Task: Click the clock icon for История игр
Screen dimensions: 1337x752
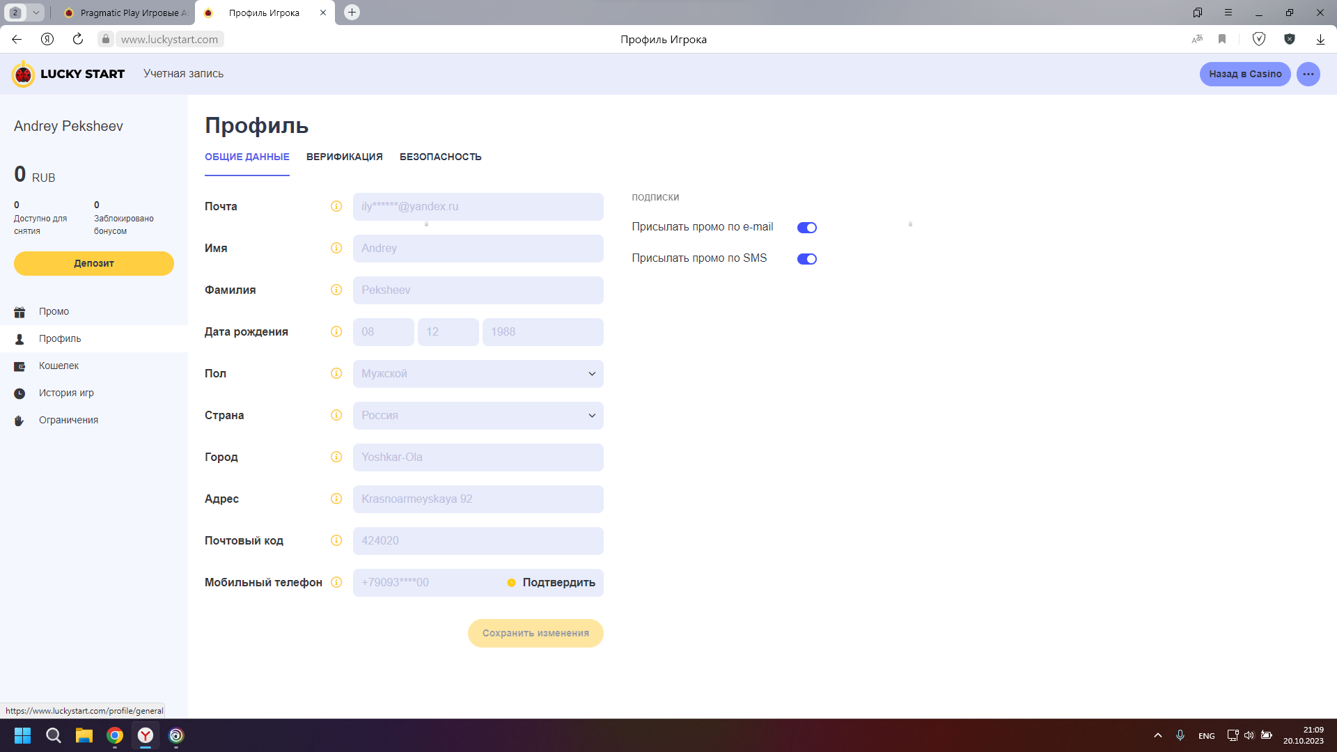Action: 19,393
